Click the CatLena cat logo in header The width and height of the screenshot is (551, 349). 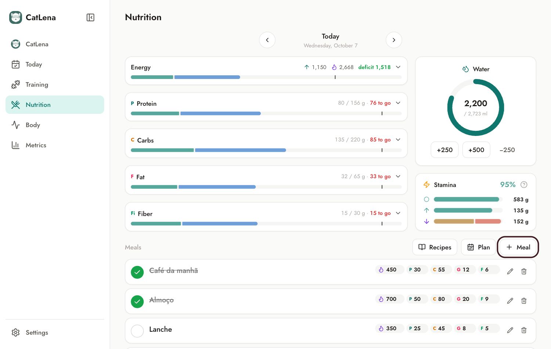[x=15, y=17]
